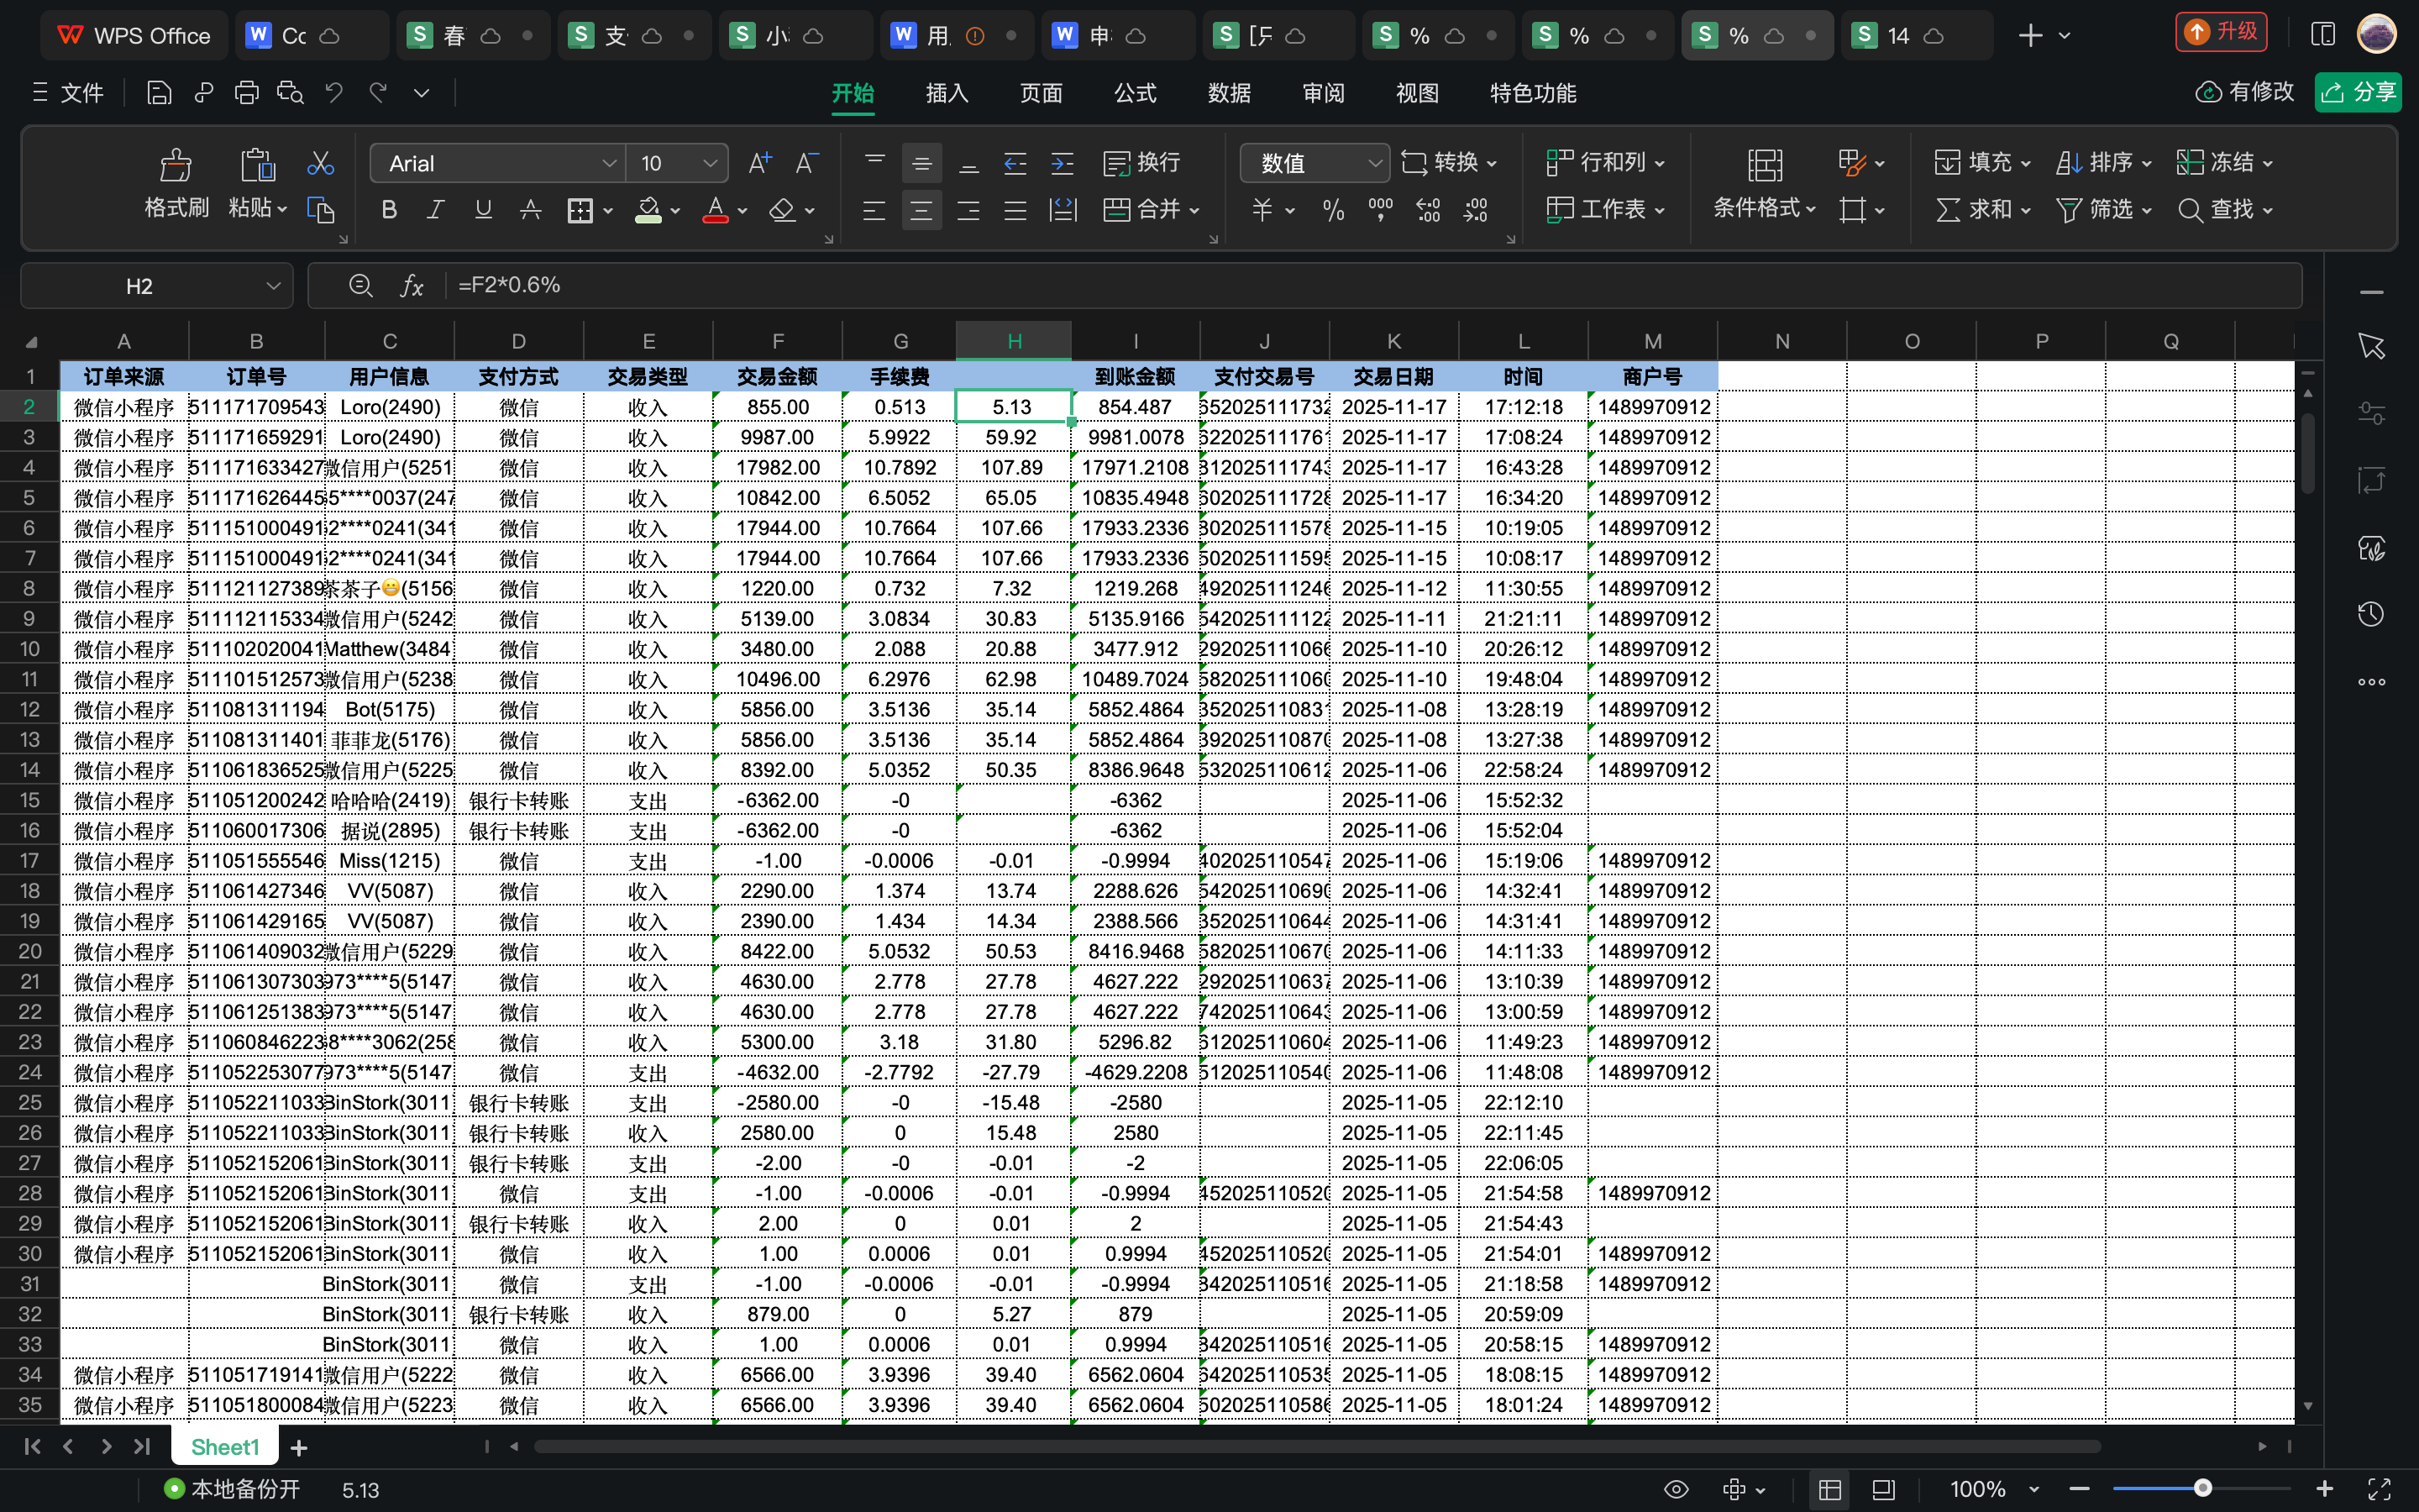This screenshot has height=1512, width=2419.
Task: Open the Insert (插入) ribbon tab
Action: (947, 93)
